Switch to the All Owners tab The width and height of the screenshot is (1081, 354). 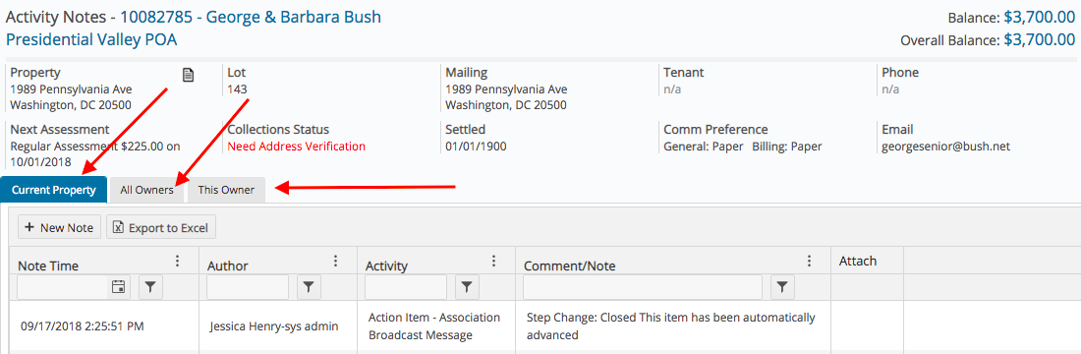146,190
